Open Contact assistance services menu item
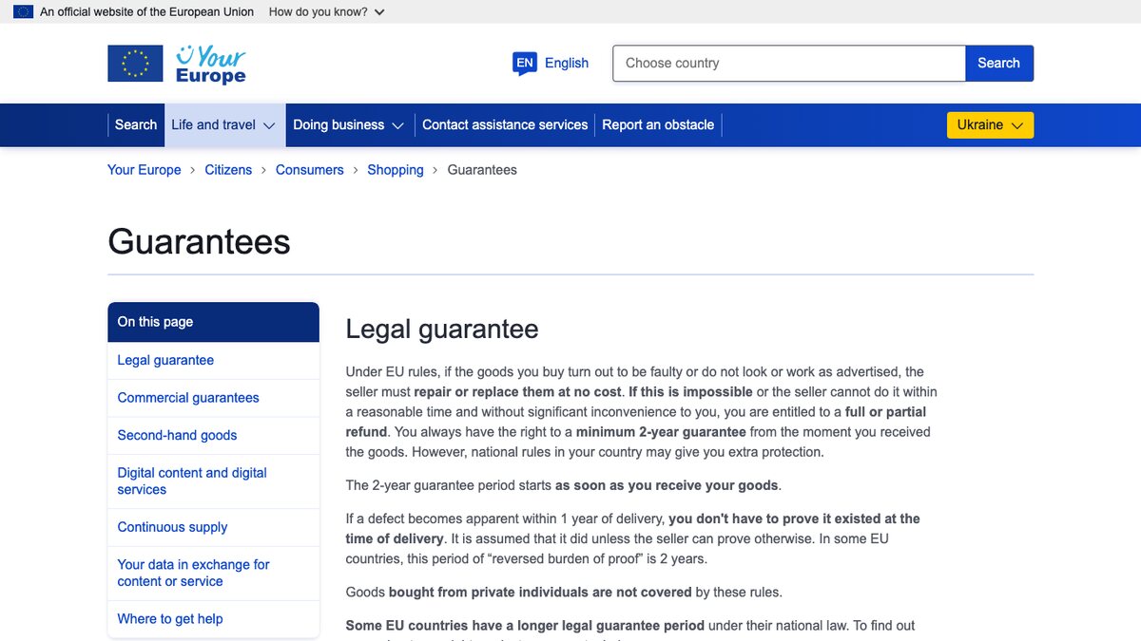This screenshot has width=1141, height=641. tap(505, 124)
